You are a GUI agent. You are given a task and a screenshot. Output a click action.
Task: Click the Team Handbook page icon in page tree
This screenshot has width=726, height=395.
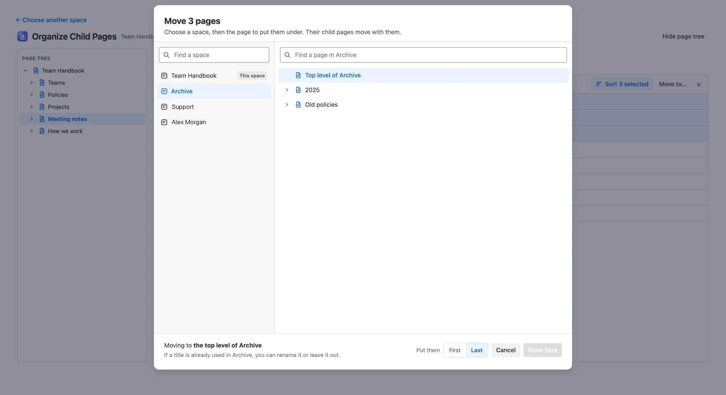pos(36,70)
